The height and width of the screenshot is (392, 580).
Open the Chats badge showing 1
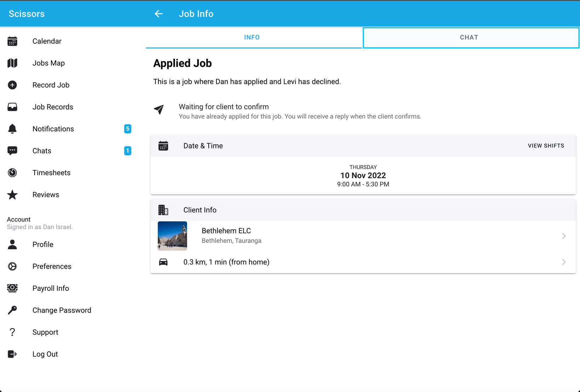(128, 151)
